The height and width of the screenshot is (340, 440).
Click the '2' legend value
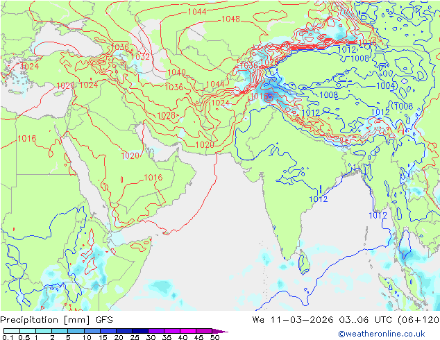click(x=52, y=337)
